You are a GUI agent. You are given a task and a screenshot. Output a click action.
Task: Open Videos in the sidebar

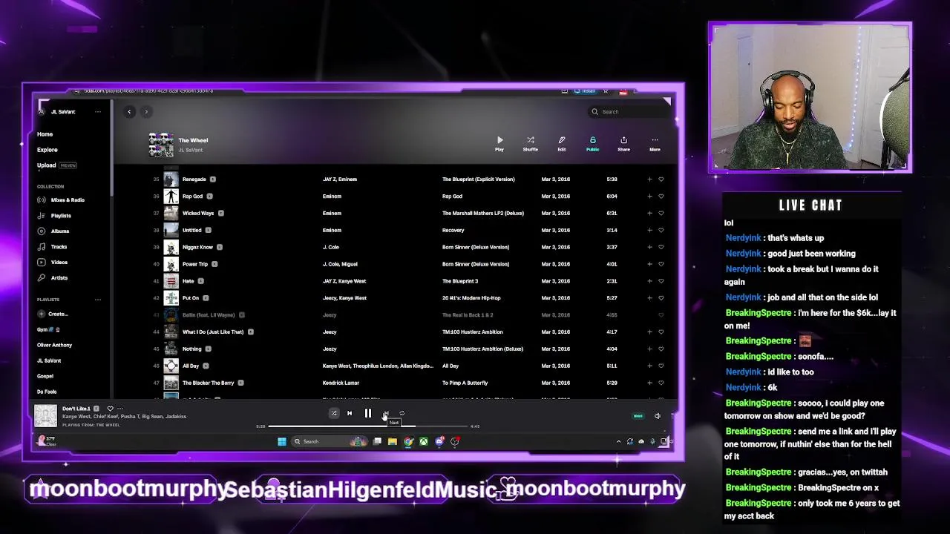point(53,262)
